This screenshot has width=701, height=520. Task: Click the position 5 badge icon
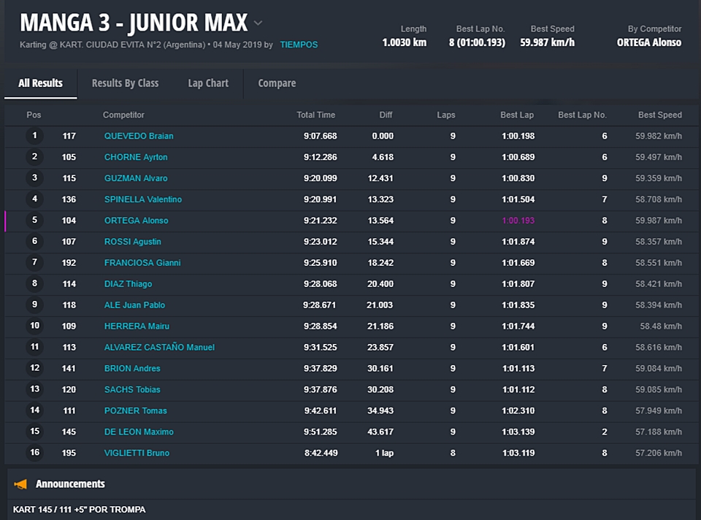point(34,221)
